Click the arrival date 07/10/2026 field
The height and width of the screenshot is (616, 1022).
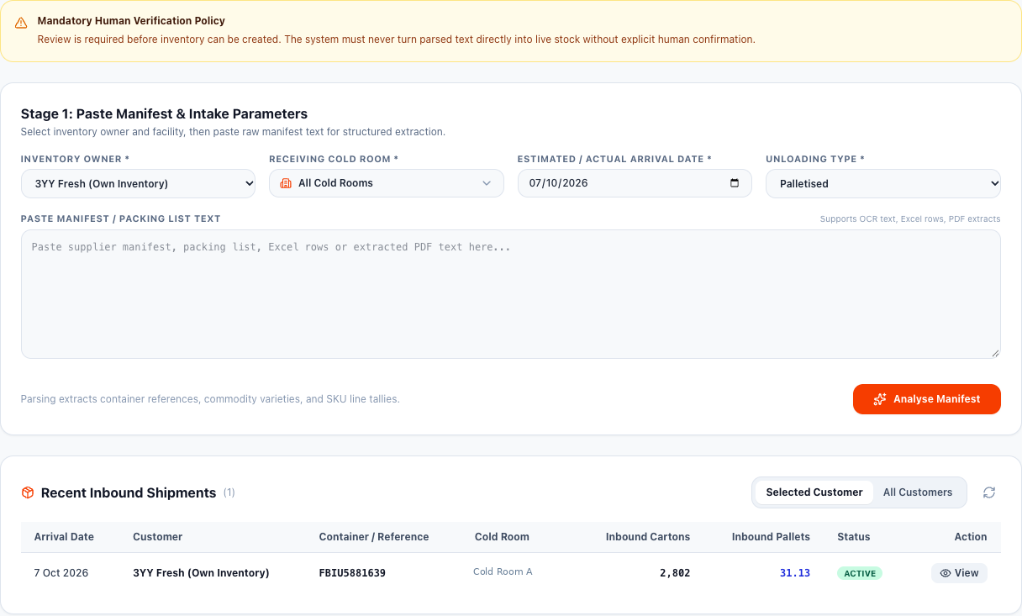(635, 183)
